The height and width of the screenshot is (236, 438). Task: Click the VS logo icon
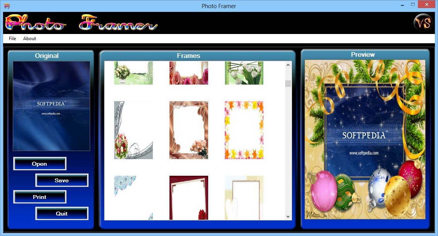pos(423,22)
